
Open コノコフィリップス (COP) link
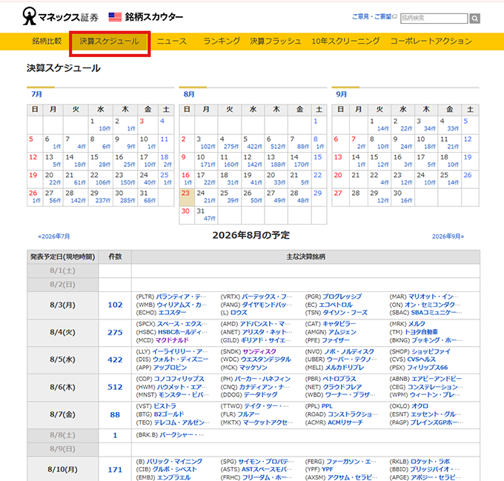179,379
